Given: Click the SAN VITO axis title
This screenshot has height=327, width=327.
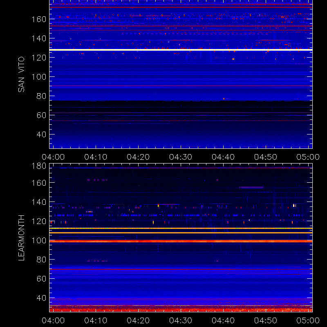Looking at the screenshot, I should pos(21,74).
